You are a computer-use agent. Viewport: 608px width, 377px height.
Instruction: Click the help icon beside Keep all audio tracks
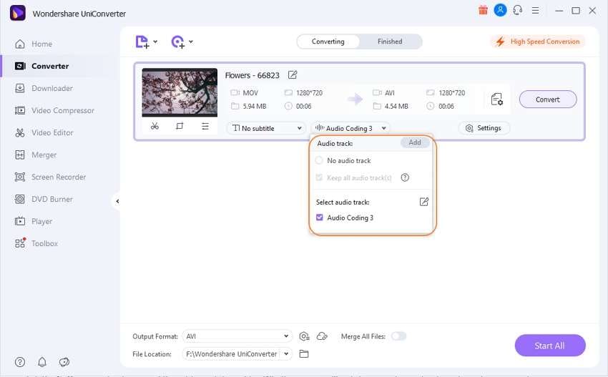(405, 177)
